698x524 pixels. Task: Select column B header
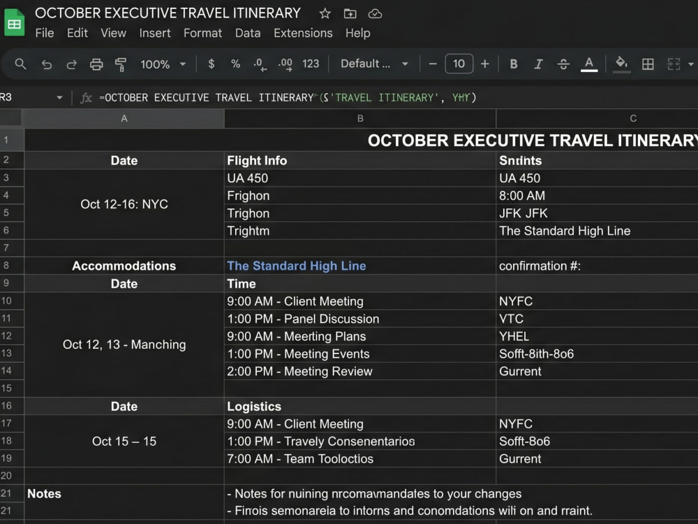360,119
